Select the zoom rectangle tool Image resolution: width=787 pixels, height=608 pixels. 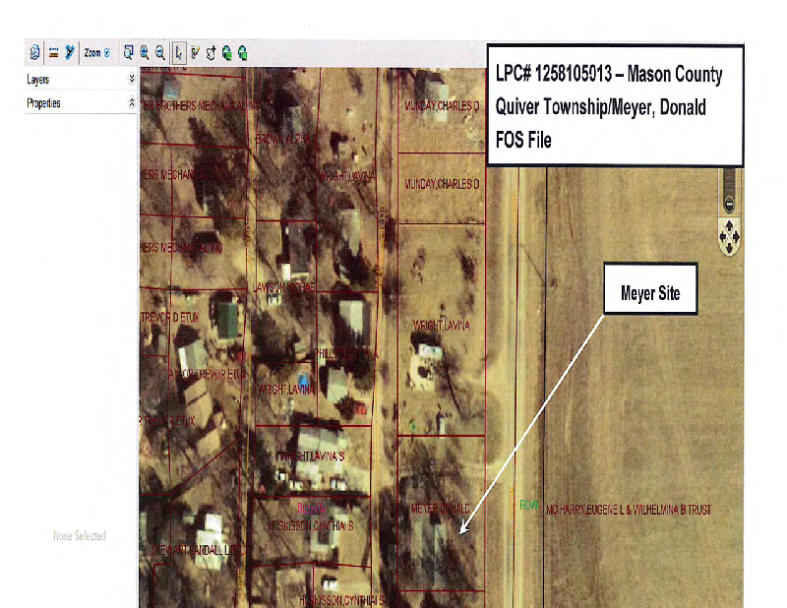click(128, 52)
